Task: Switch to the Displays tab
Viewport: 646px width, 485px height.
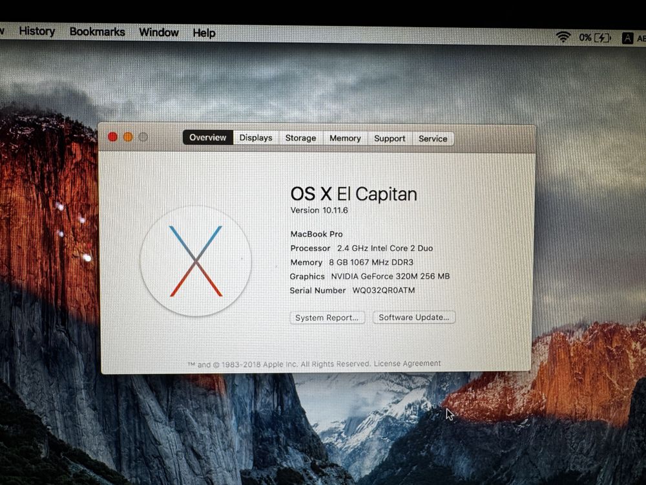Action: [x=256, y=138]
